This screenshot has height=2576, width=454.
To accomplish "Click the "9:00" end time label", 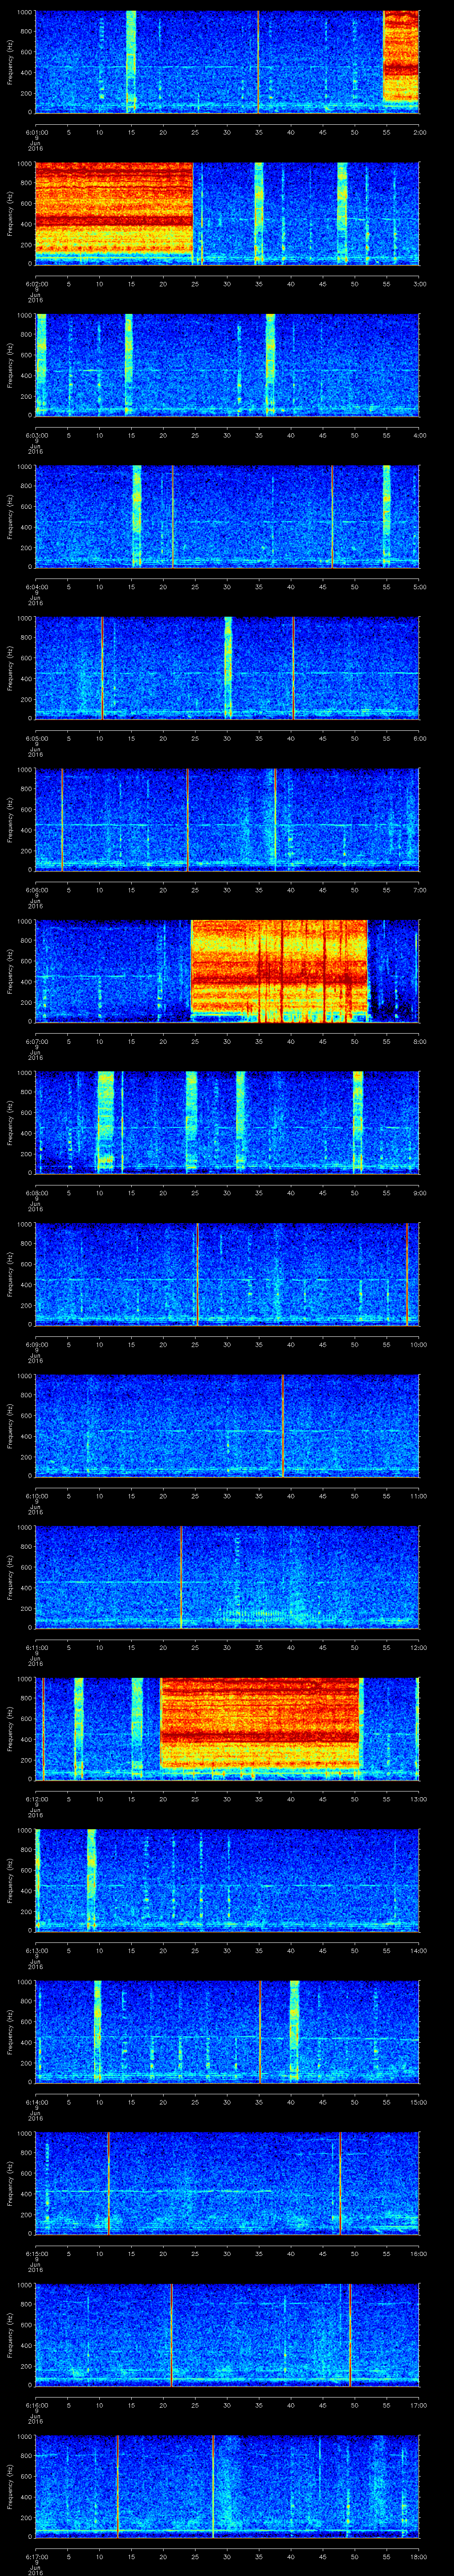I will tap(419, 1193).
